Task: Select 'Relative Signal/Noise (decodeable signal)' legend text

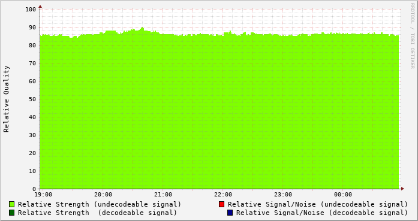Action: point(322,213)
